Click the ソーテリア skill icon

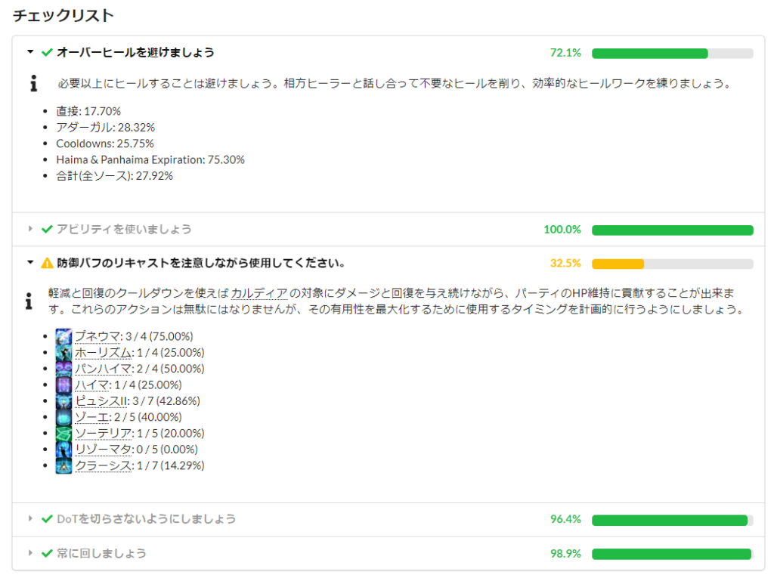(63, 434)
